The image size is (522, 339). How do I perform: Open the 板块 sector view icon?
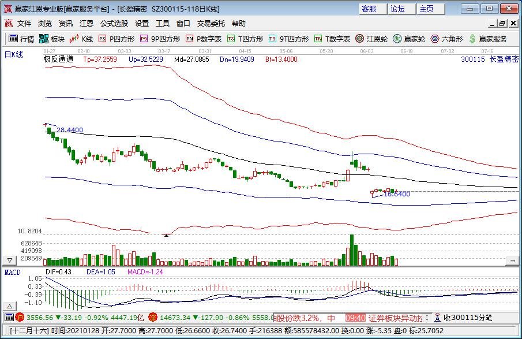(x=51, y=39)
